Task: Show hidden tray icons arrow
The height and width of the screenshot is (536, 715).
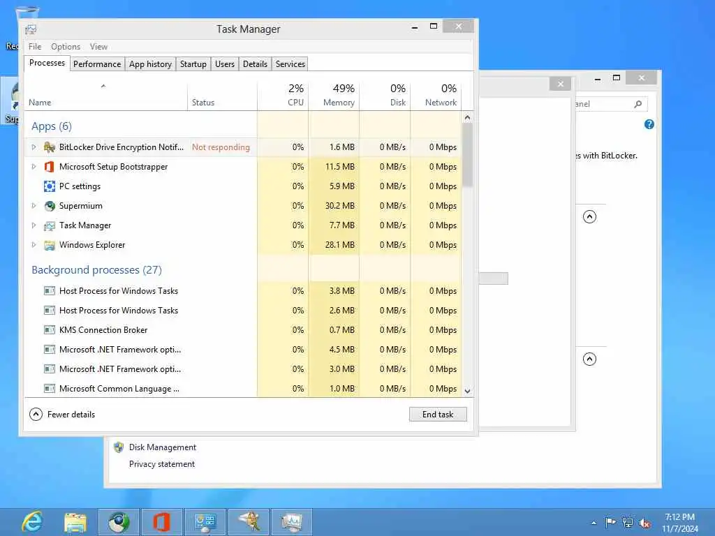Action: [x=594, y=523]
